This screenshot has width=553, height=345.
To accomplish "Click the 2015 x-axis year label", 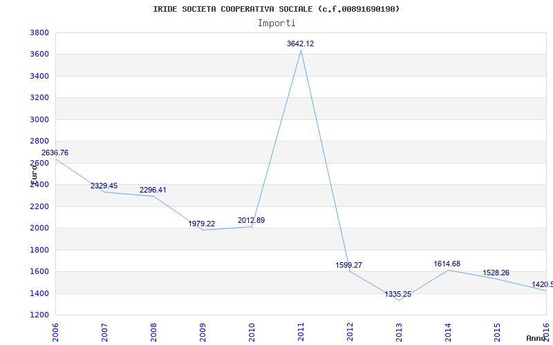I will [496, 333].
